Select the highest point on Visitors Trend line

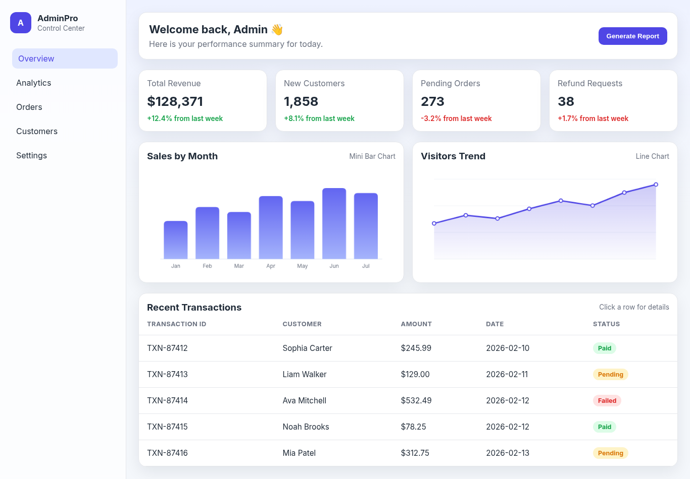point(656,184)
